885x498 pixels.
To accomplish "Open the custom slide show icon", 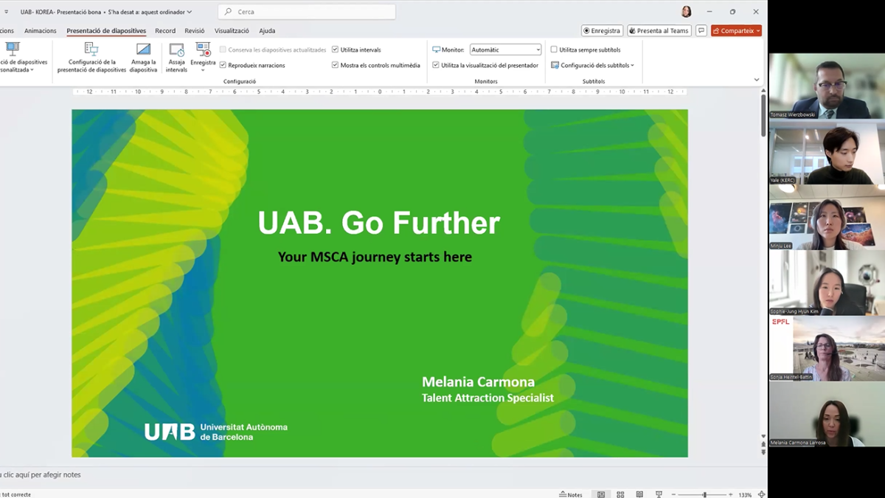I will pyautogui.click(x=13, y=49).
